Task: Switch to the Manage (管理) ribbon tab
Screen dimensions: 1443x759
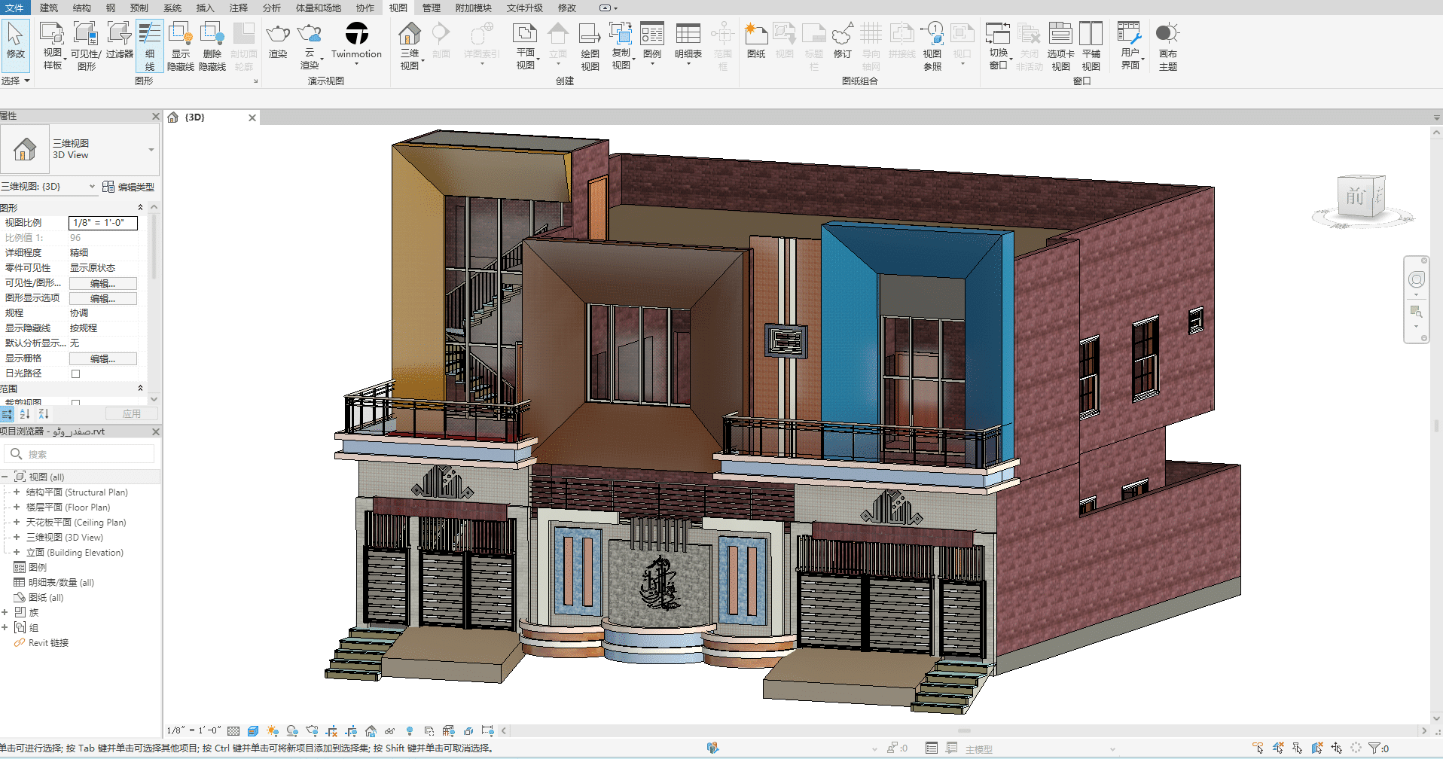Action: [431, 8]
